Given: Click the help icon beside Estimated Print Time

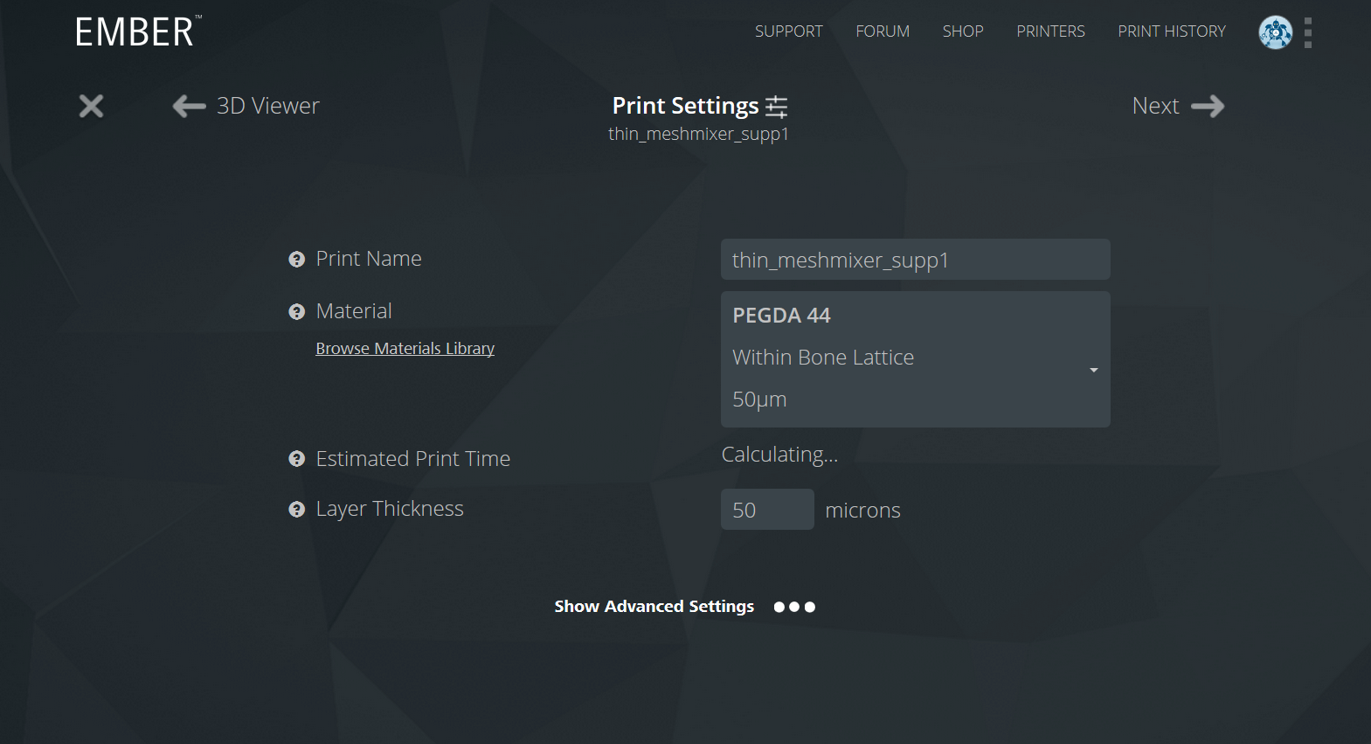Looking at the screenshot, I should (295, 458).
